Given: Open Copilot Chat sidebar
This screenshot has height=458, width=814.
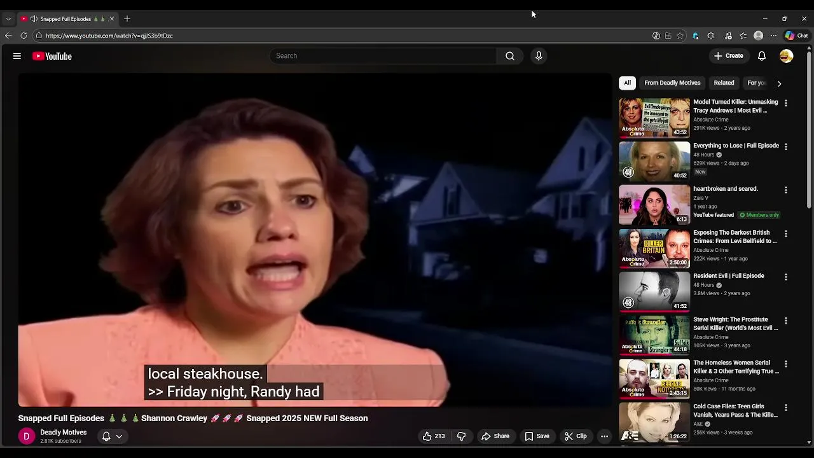Looking at the screenshot, I should pyautogui.click(x=796, y=36).
